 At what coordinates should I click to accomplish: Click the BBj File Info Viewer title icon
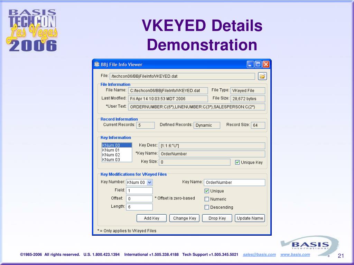pos(97,65)
